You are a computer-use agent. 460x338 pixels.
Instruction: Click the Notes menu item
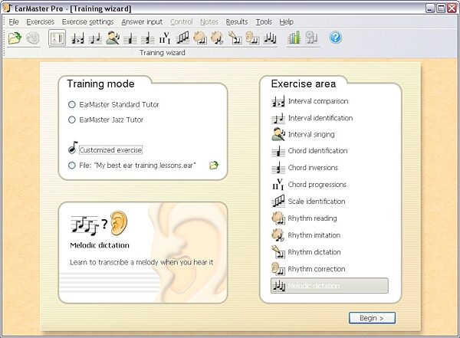pos(209,22)
